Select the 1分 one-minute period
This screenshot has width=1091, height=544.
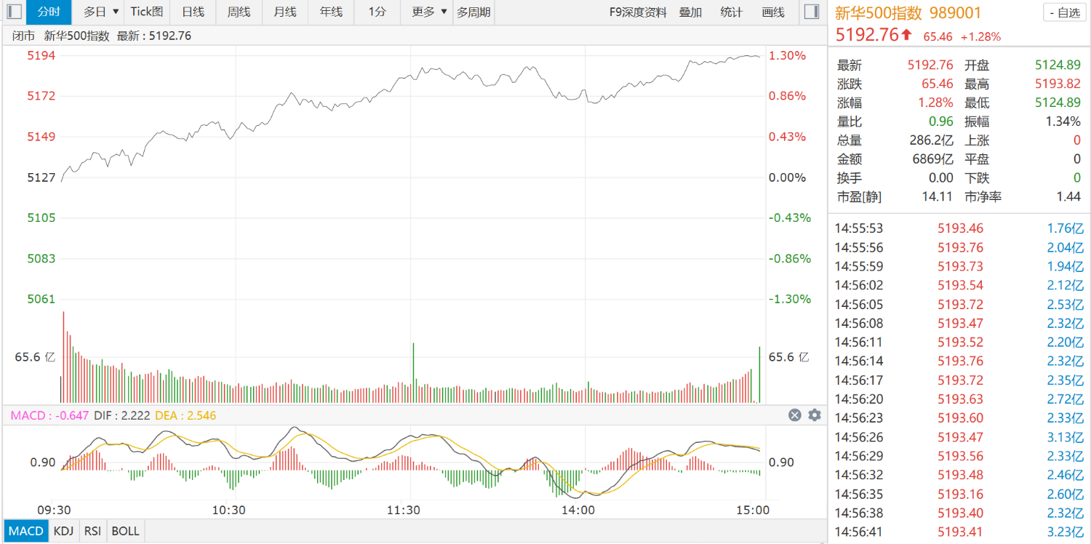pyautogui.click(x=377, y=12)
